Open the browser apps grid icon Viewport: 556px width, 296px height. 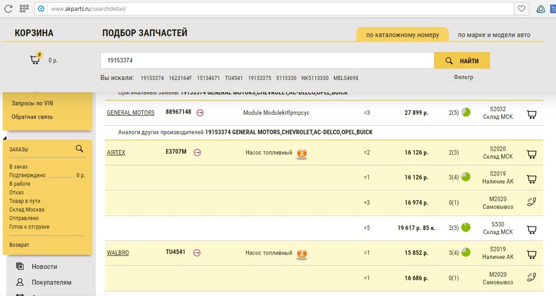point(24,9)
